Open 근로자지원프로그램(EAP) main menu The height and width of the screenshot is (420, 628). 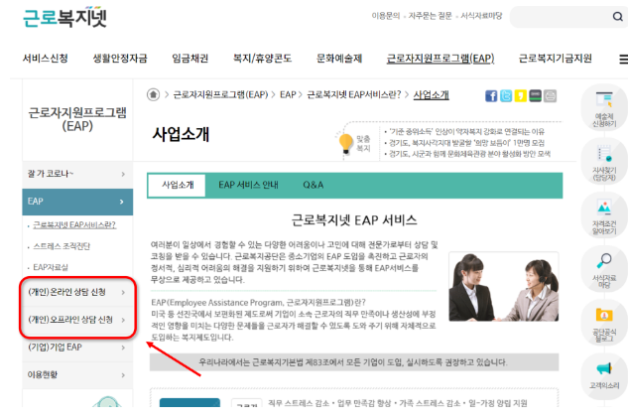tap(440, 59)
